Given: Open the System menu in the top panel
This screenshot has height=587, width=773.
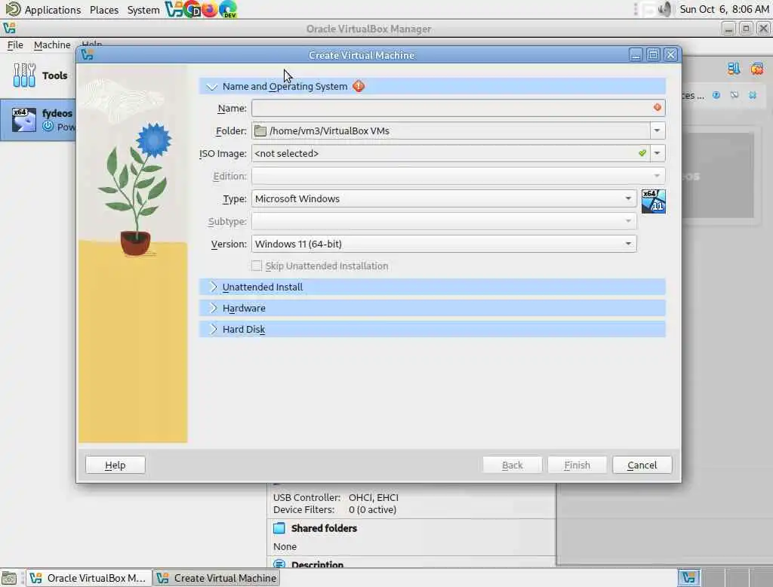Looking at the screenshot, I should click(143, 9).
